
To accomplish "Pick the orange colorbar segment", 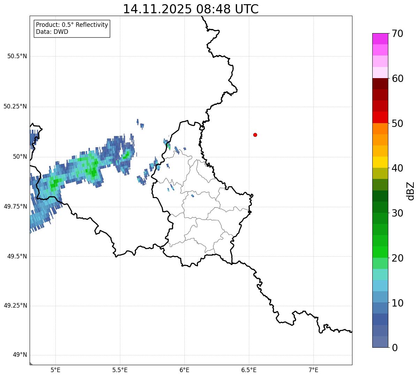I will pyautogui.click(x=380, y=129).
